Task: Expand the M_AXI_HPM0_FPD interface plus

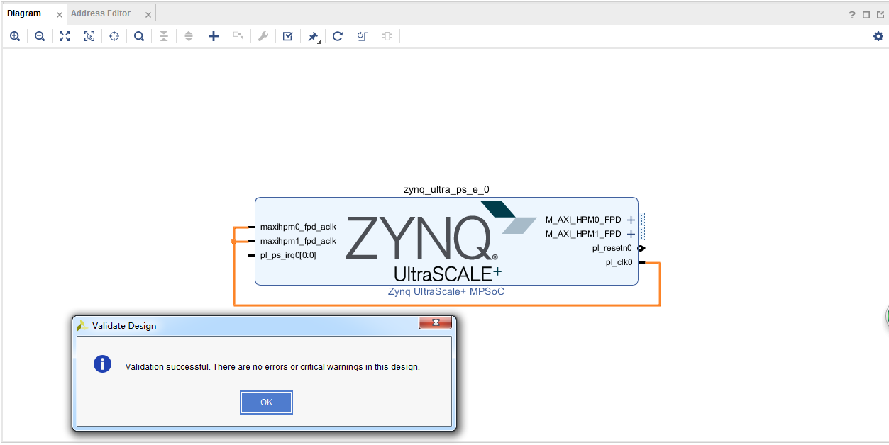Action: (x=631, y=220)
